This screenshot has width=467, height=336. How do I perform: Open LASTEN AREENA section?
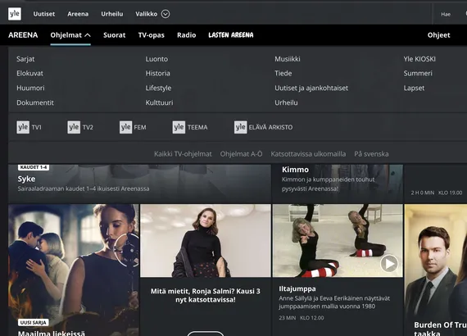(231, 35)
